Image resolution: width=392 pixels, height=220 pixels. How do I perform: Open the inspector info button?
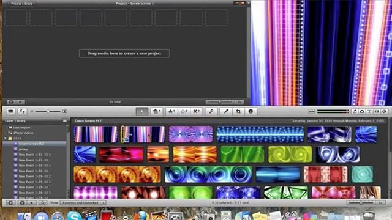tap(251, 111)
